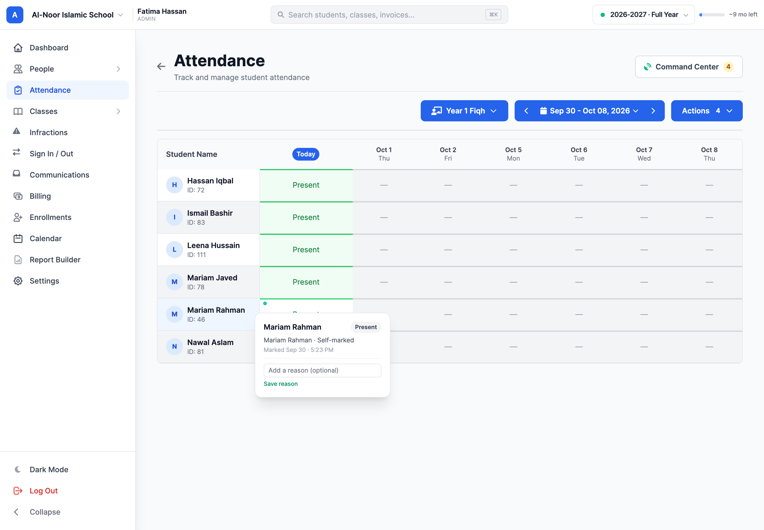Image resolution: width=764 pixels, height=530 pixels.
Task: Click the Calendar icon in the sidebar
Action: 18,239
